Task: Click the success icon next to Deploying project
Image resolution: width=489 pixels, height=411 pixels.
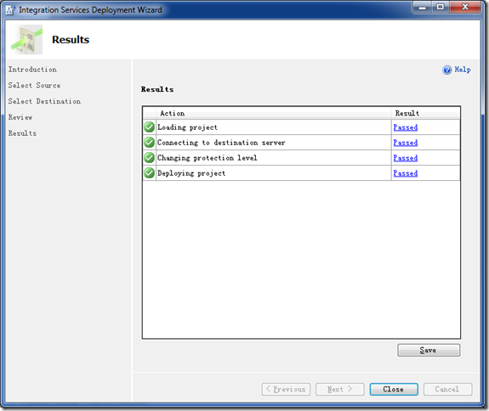Action: pyautogui.click(x=150, y=173)
